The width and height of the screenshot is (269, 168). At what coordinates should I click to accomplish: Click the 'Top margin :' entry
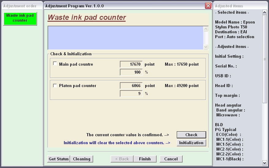[x=227, y=96]
